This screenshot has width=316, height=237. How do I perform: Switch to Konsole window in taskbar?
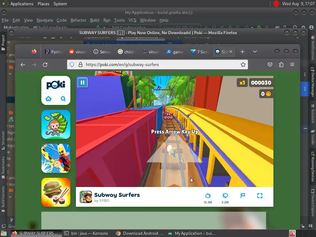(86, 233)
